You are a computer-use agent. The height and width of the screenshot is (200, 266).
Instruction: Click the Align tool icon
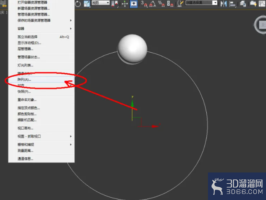coord(232,4)
